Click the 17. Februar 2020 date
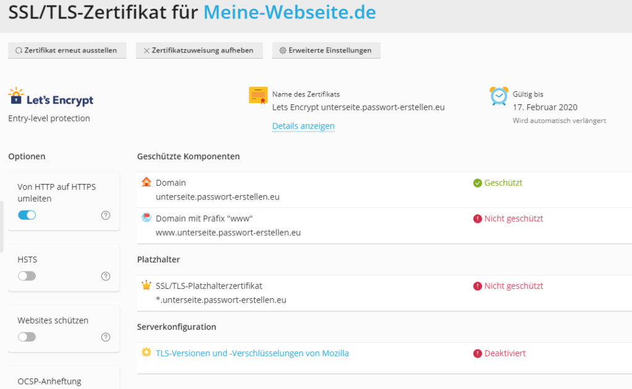Viewport: 632px width, 389px height. tap(545, 107)
